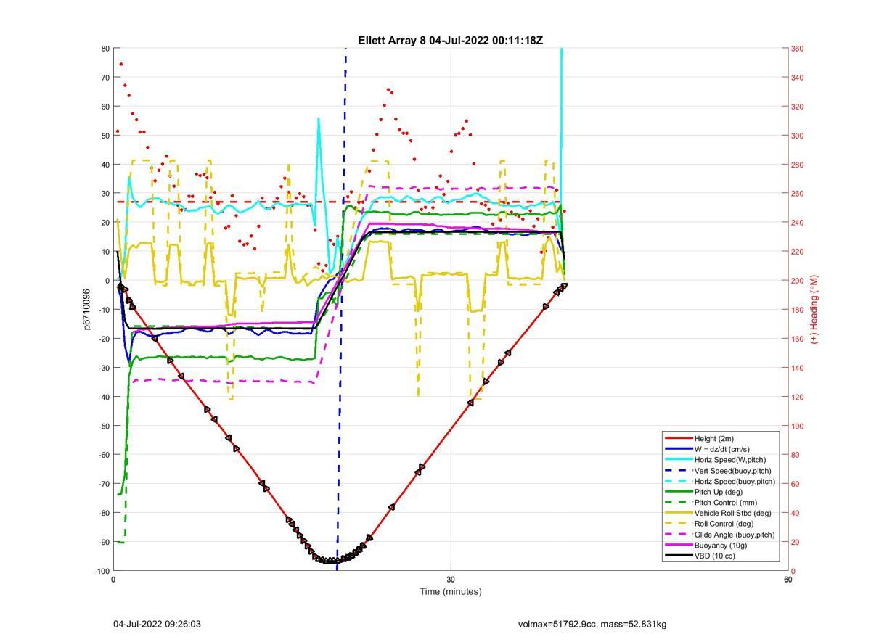The image size is (871, 642).
Task: Click the red line sample beside 'Height (2m)'
Action: [x=678, y=438]
